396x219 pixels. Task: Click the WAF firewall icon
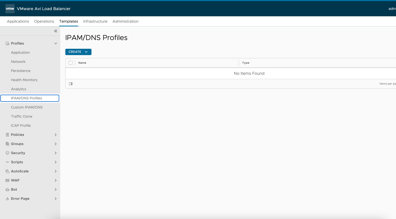click(x=7, y=180)
